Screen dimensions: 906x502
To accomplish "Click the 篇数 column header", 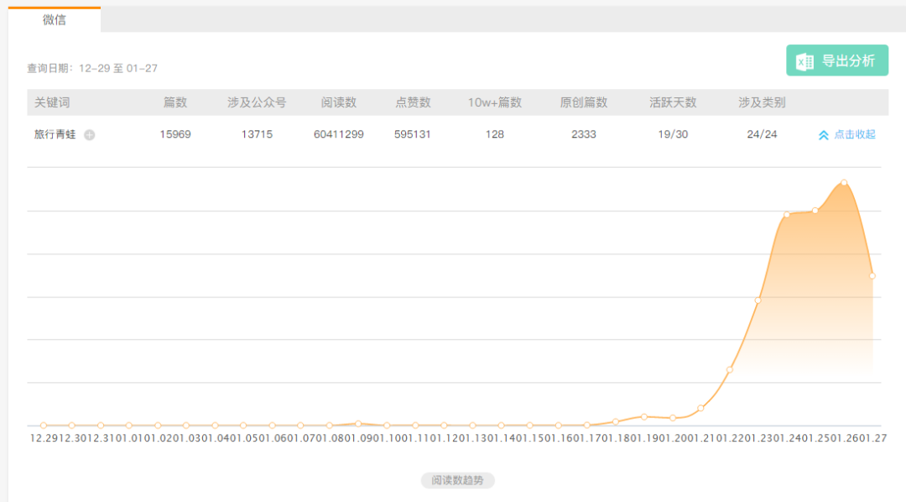I will [175, 102].
